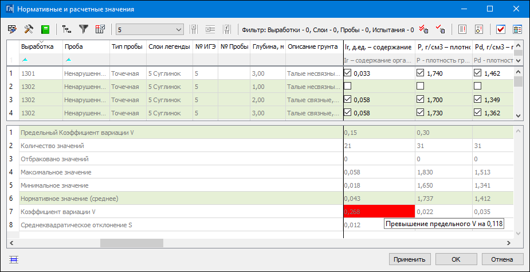Click the OK button
This screenshot has width=530, height=272.
click(456, 260)
